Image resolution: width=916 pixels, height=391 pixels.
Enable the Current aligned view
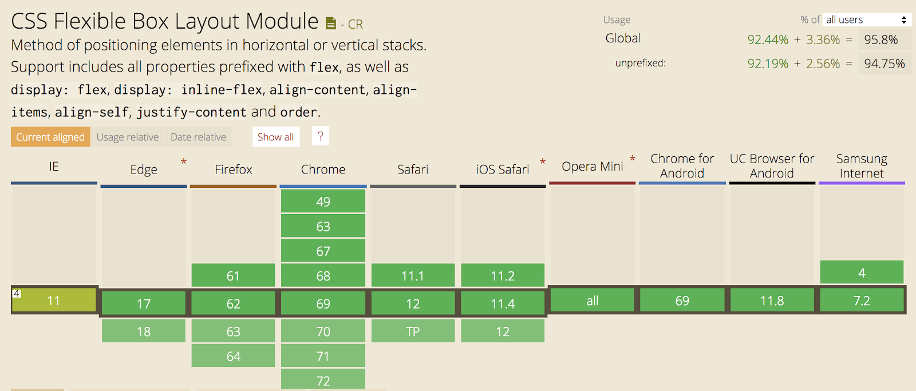point(50,137)
